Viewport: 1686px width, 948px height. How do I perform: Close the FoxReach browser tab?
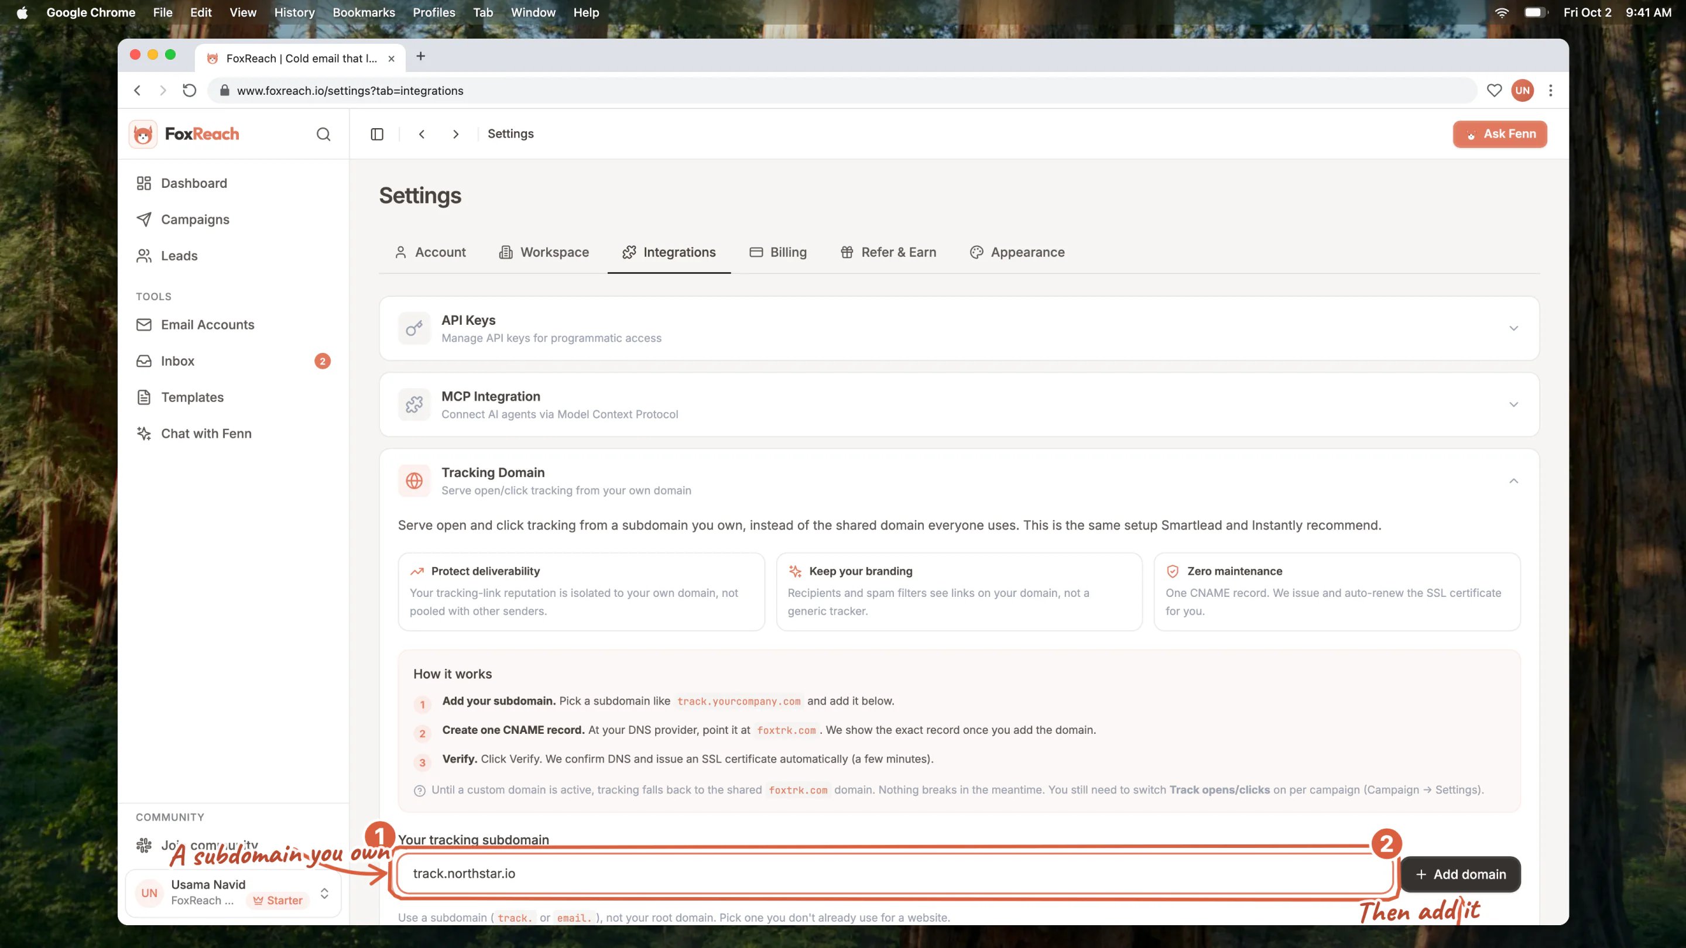[x=392, y=59]
